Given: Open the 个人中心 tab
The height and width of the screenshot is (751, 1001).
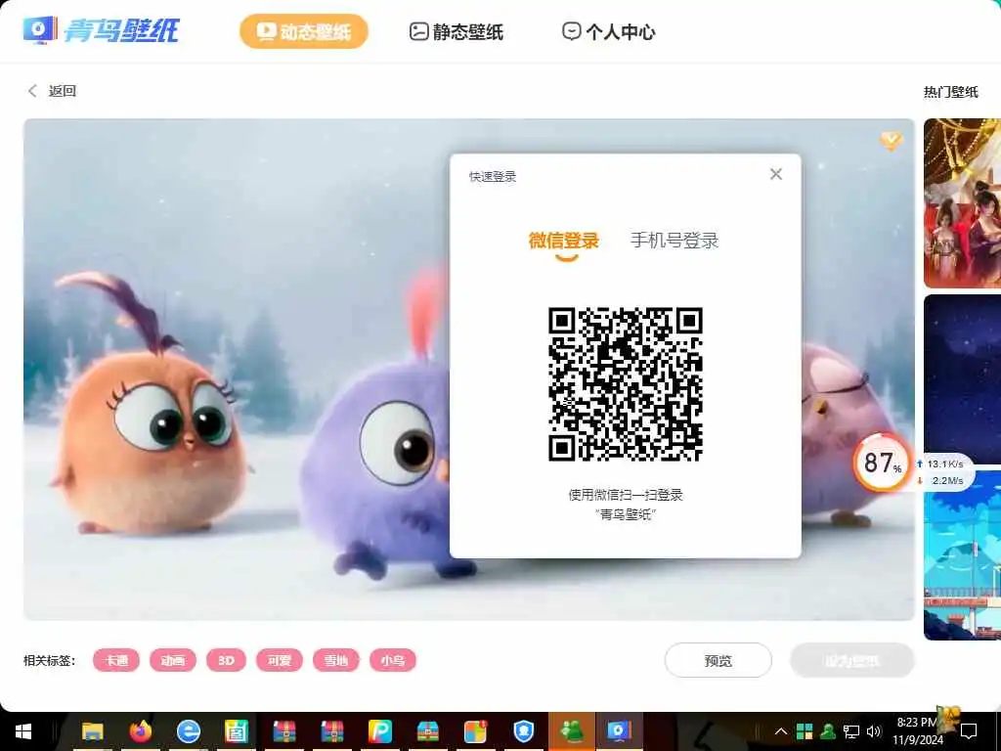Looking at the screenshot, I should (608, 31).
